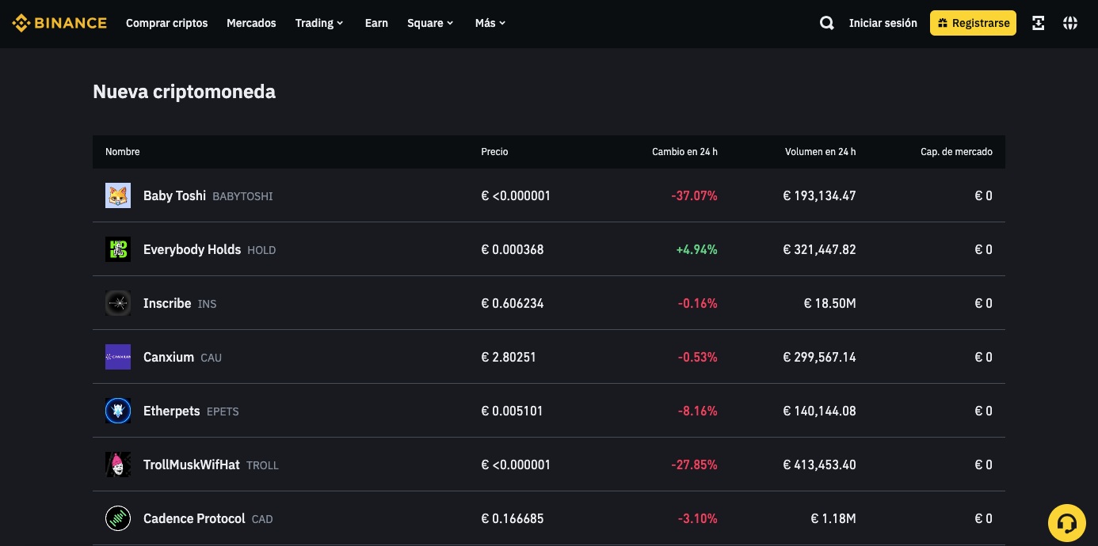Click the CAD ticker symbol
Image resolution: width=1098 pixels, height=546 pixels.
(x=262, y=519)
